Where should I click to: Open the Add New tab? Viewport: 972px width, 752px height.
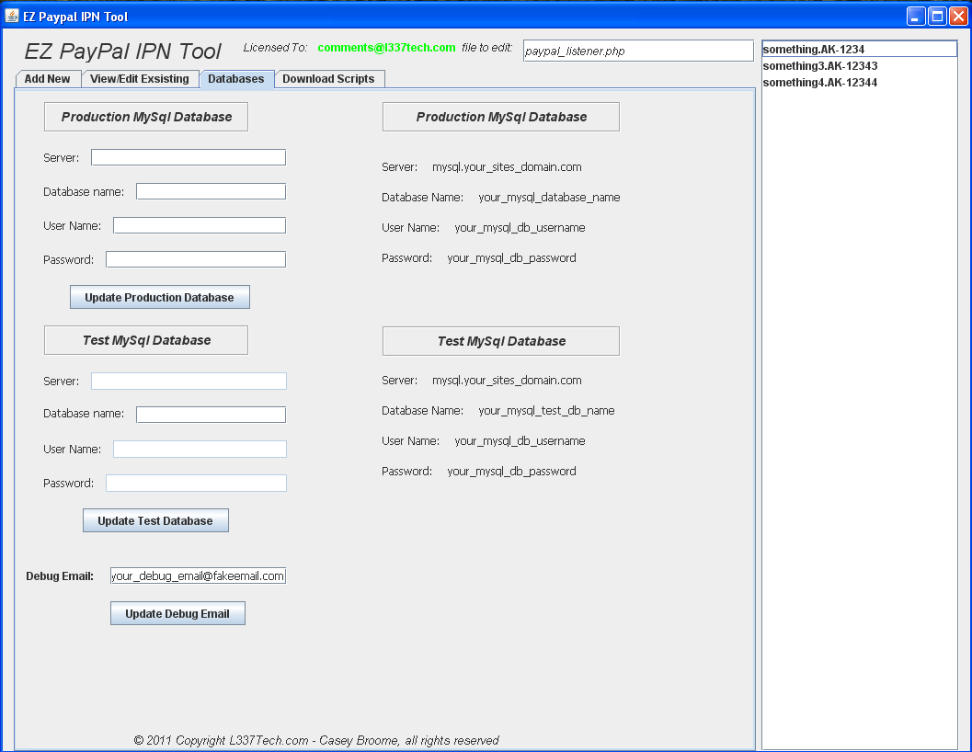(48, 79)
